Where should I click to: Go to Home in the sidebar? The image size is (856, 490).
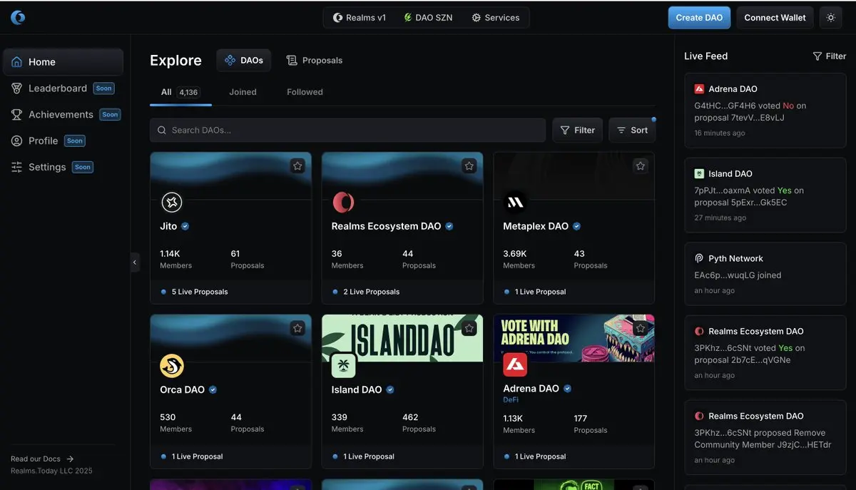pos(63,62)
